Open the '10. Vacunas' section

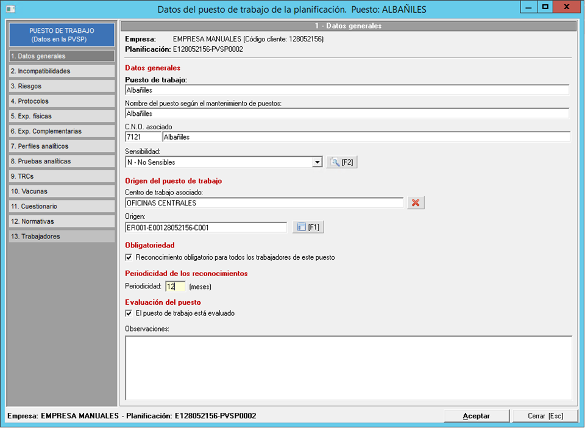[61, 191]
